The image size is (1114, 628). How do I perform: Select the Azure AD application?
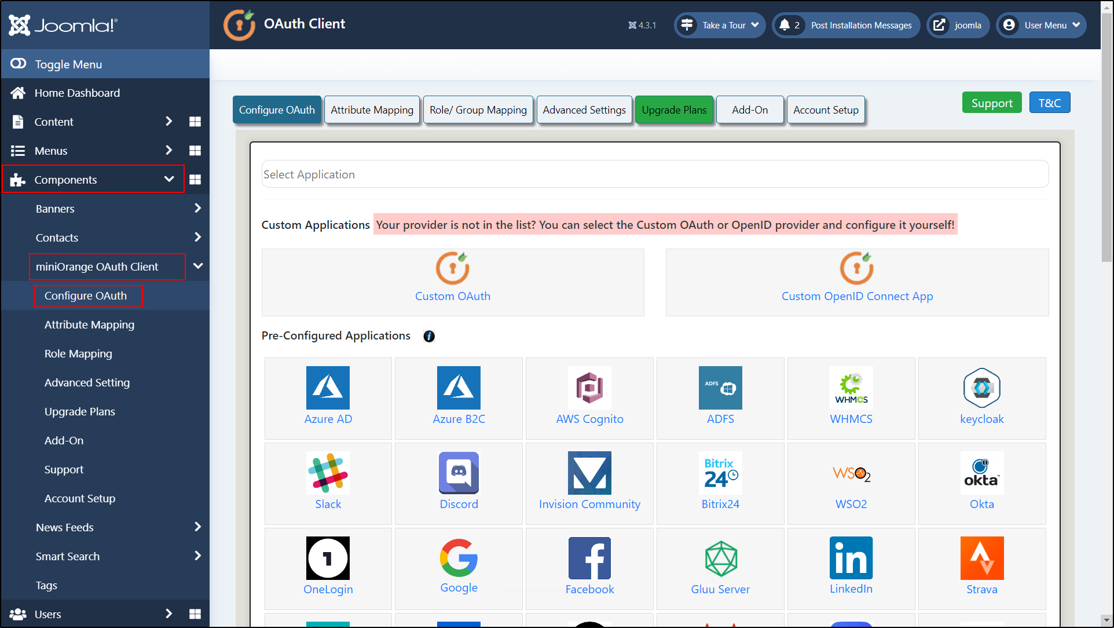click(x=328, y=398)
